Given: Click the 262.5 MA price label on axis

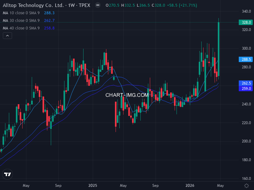Looking at the screenshot, I should [246, 83].
